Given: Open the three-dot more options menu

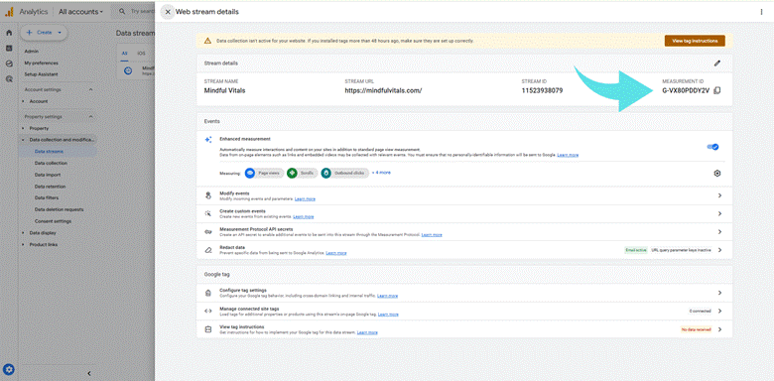Looking at the screenshot, I should (762, 12).
